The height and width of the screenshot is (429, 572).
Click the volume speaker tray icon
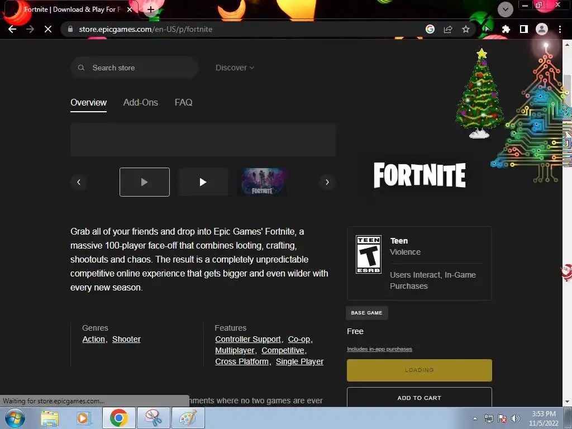516,418
